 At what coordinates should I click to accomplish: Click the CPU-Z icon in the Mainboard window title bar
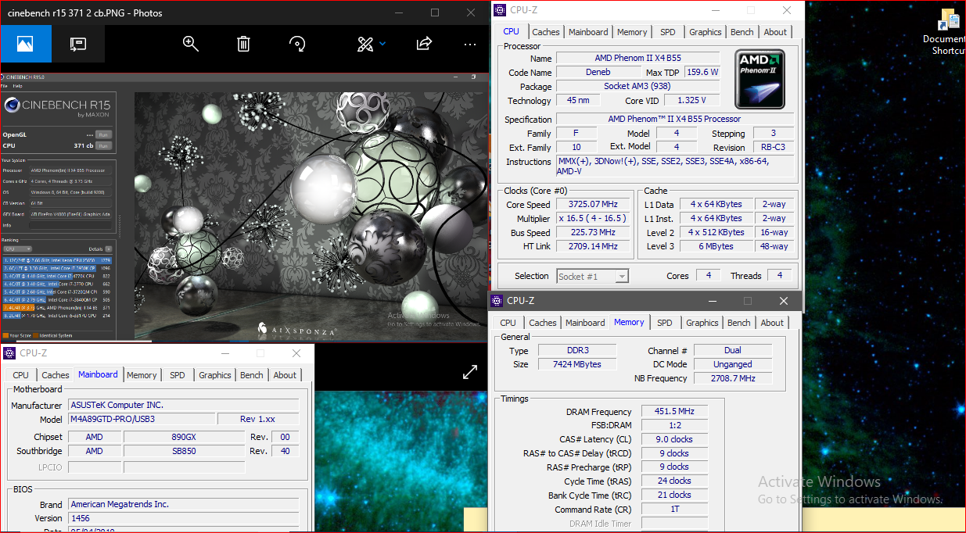[x=10, y=353]
